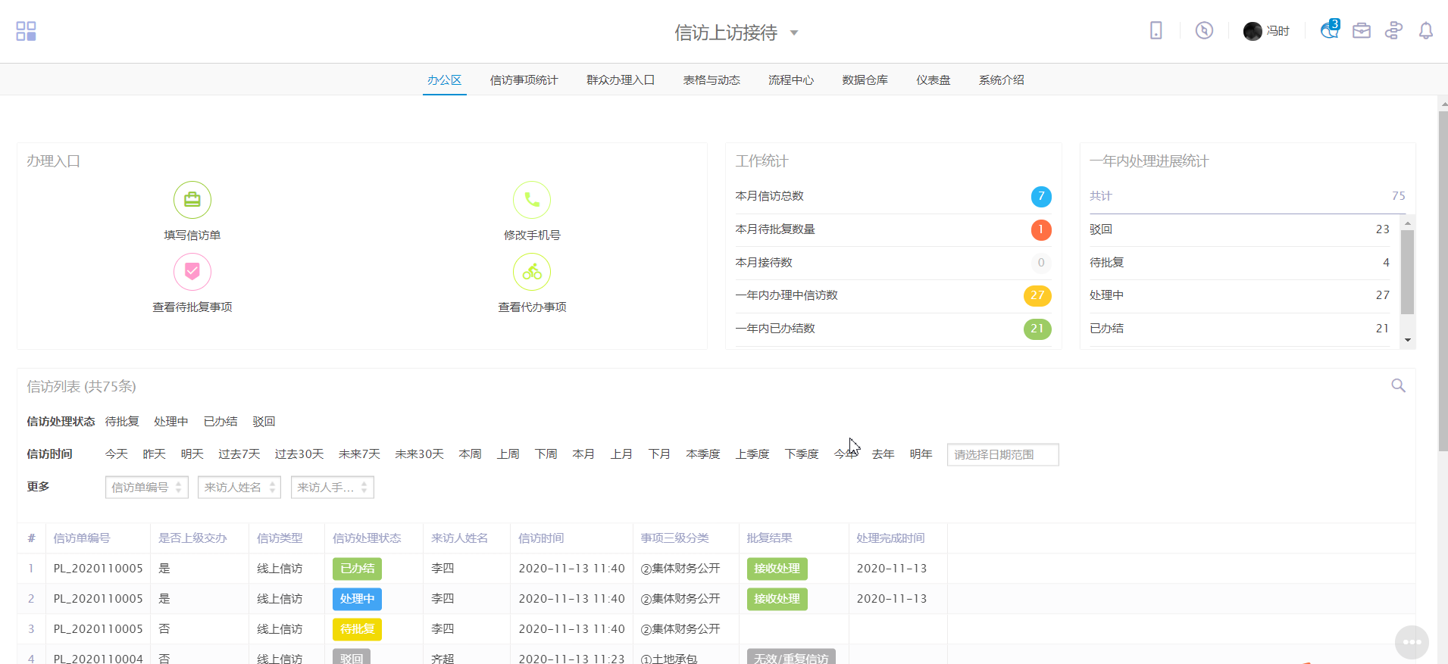Click the mobile phone icon in header
Image resolution: width=1448 pixels, height=664 pixels.
pos(1156,30)
